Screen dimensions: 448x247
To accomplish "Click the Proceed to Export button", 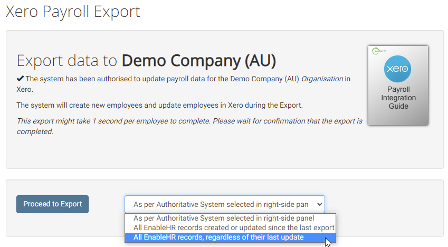I will tap(52, 204).
